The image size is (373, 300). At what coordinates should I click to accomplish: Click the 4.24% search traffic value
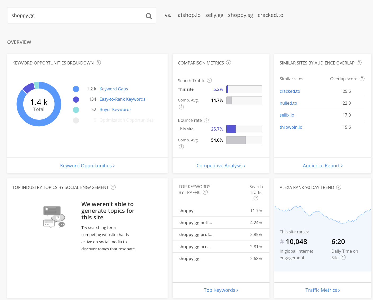tap(256, 223)
